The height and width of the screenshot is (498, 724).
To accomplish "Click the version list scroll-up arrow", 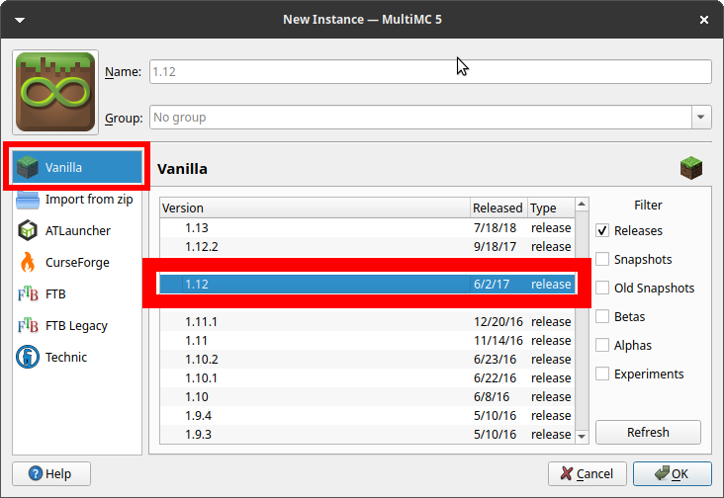I will pos(582,204).
